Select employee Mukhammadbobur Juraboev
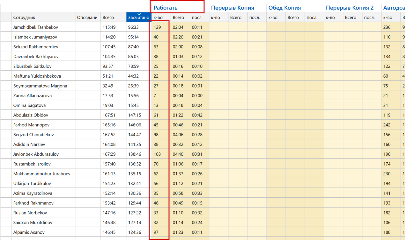 (x=42, y=174)
